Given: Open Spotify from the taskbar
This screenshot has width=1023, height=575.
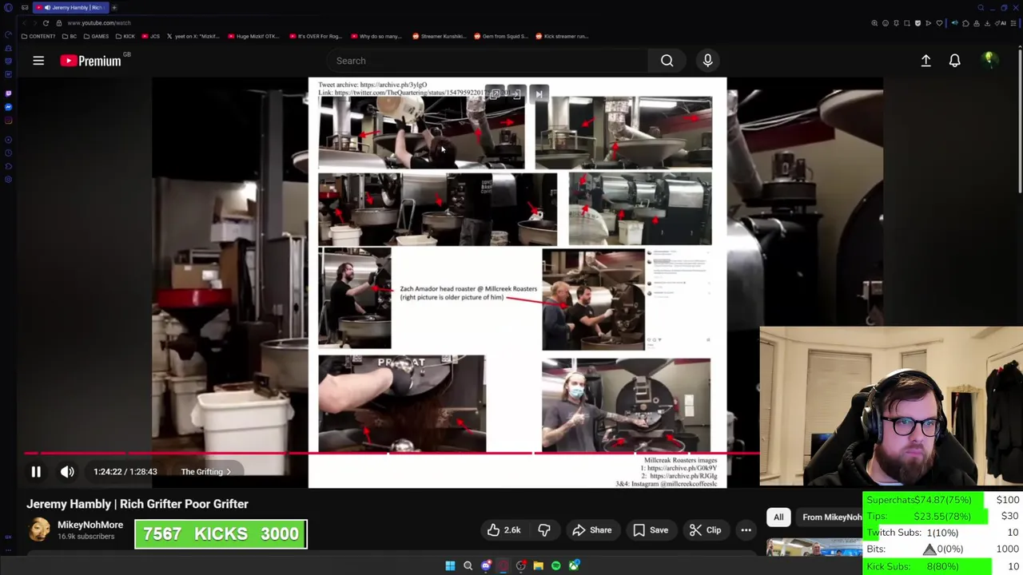Looking at the screenshot, I should pyautogui.click(x=555, y=565).
